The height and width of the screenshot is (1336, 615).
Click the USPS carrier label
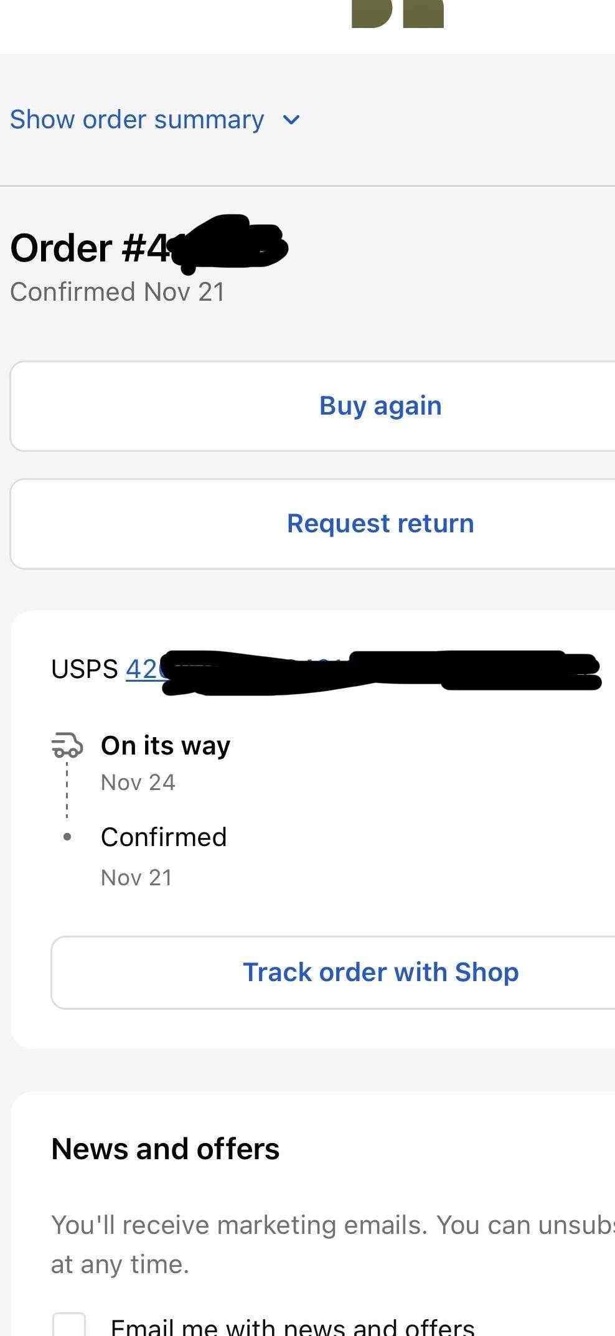(x=85, y=670)
